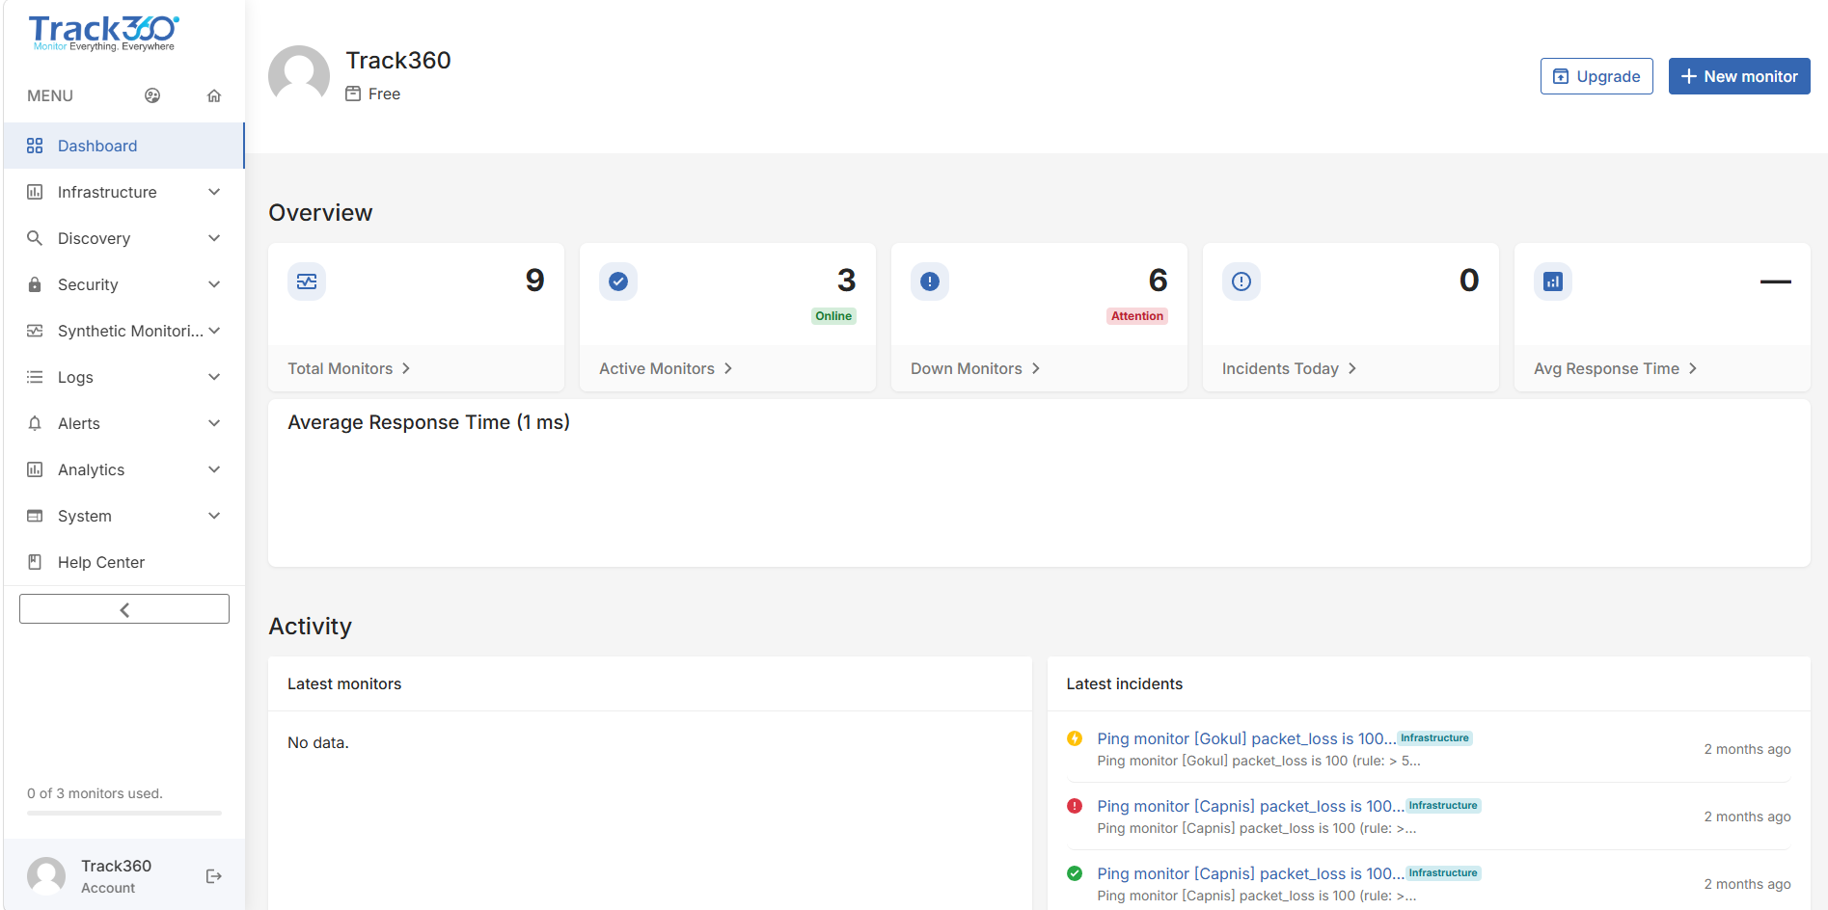The height and width of the screenshot is (910, 1828).
Task: Click '2 months ago' on Gokul incident
Action: (1747, 749)
